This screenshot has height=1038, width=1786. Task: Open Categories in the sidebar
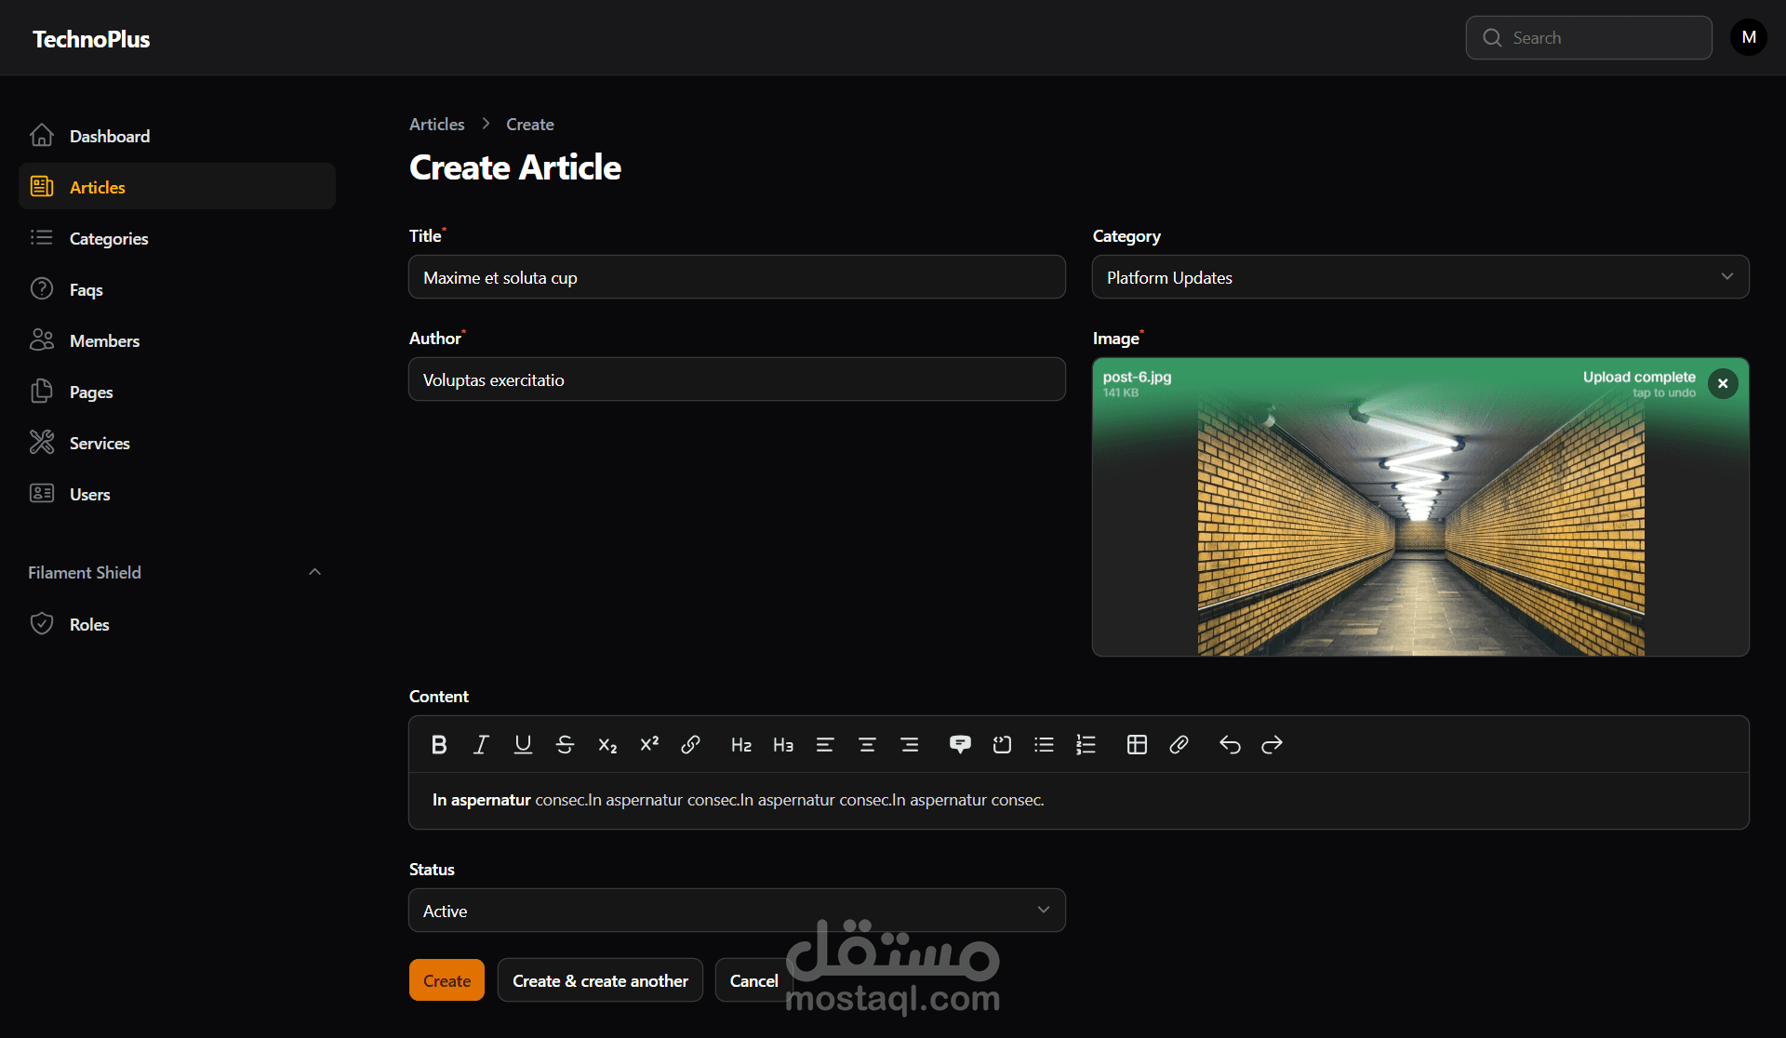(x=108, y=238)
